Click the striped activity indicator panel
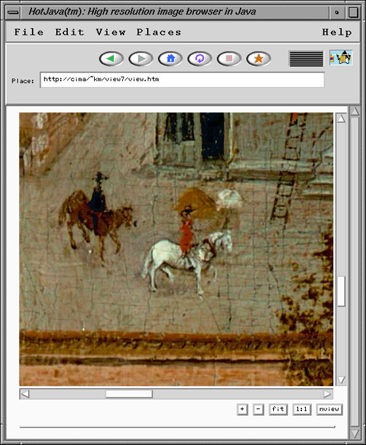This screenshot has width=366, height=445. click(306, 59)
